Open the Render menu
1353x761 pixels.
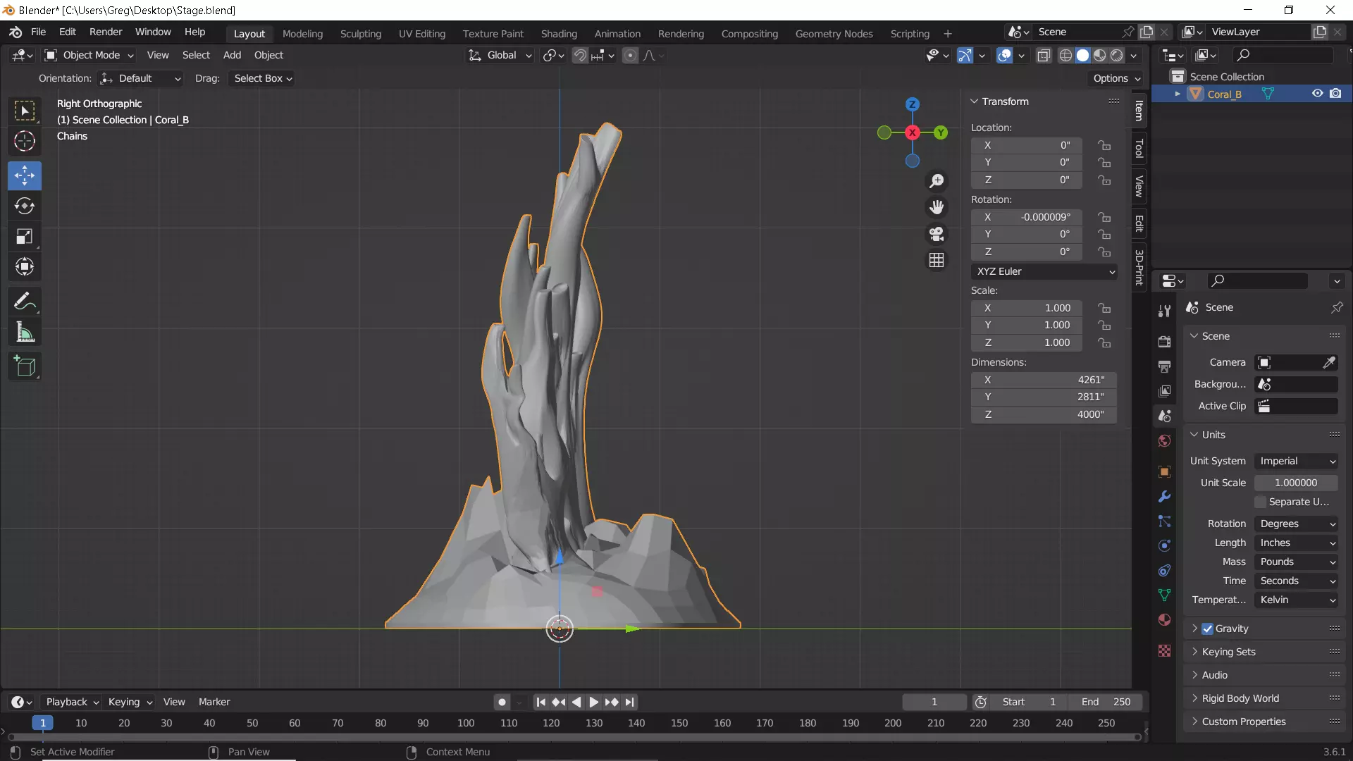105,32
